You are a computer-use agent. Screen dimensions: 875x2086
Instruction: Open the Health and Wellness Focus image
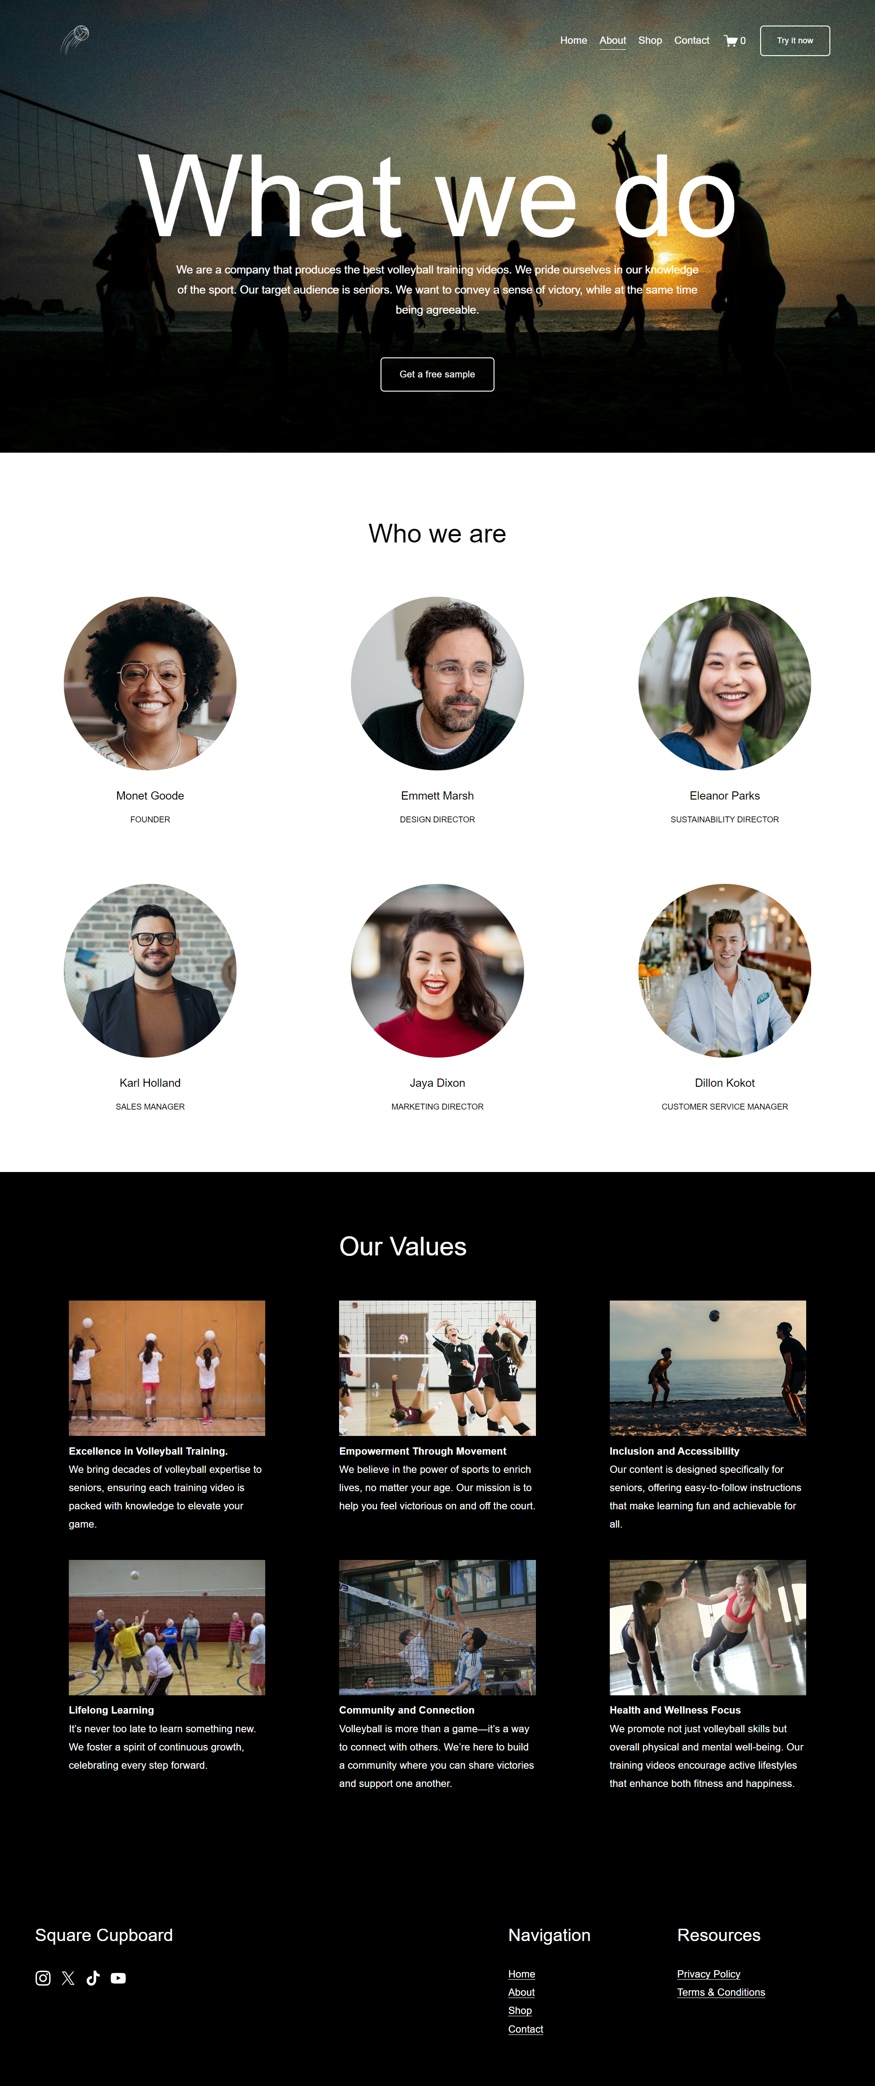pos(707,1627)
